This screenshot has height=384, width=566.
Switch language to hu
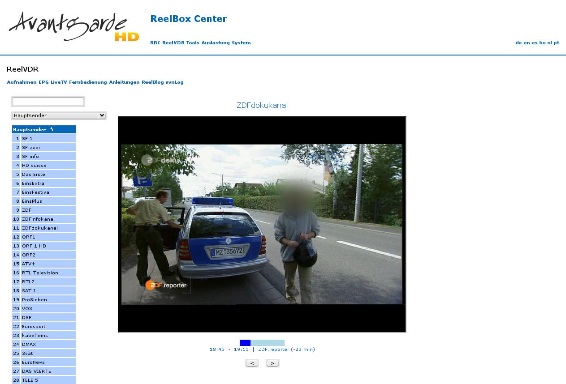point(542,43)
